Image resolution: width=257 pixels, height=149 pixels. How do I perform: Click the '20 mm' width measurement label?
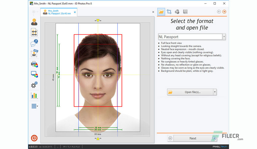(98, 130)
